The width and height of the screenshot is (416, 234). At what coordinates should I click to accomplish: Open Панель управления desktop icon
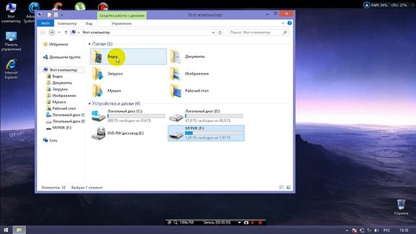pos(11,42)
